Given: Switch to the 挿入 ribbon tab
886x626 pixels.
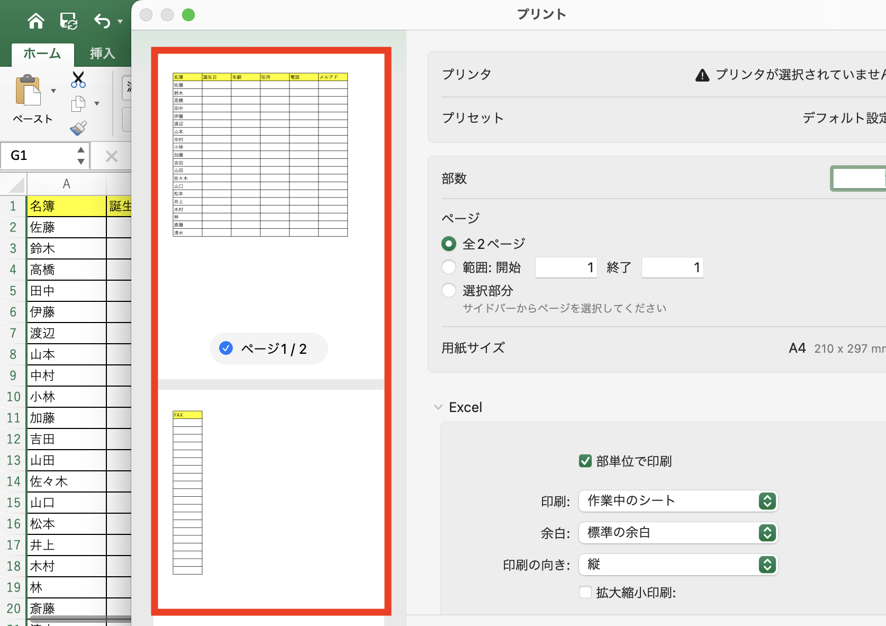Looking at the screenshot, I should pos(102,53).
